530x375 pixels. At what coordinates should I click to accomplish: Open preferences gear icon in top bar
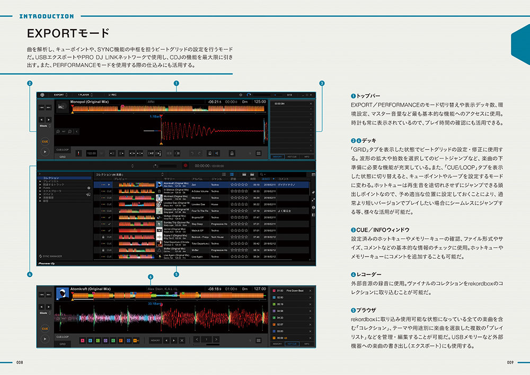241,95
